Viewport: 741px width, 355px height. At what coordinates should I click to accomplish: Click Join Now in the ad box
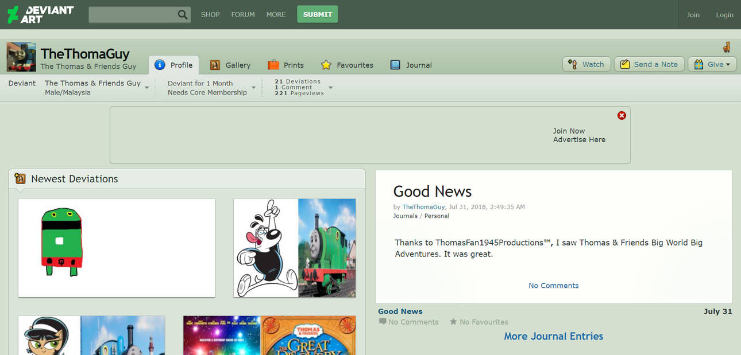point(569,131)
